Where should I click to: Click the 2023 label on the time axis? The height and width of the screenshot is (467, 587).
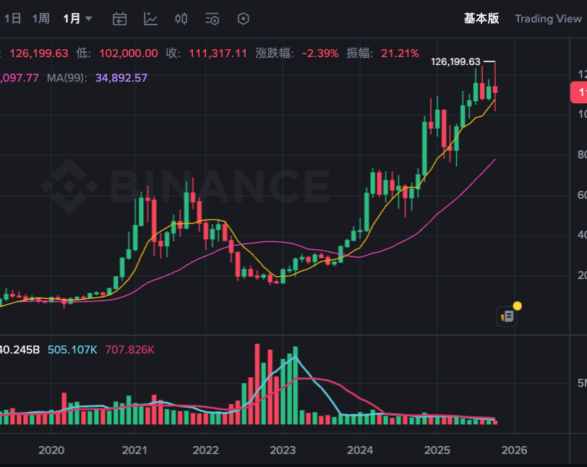(283, 450)
